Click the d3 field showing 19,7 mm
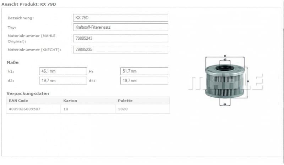Screen dimensions: 284x165 [x=63, y=81]
